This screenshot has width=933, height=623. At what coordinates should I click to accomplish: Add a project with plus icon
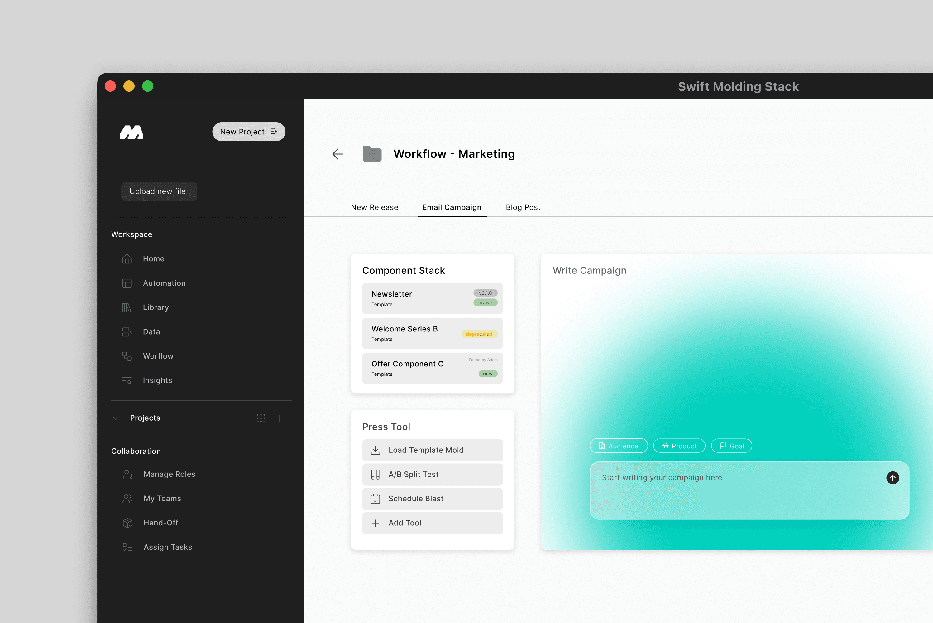click(x=280, y=418)
